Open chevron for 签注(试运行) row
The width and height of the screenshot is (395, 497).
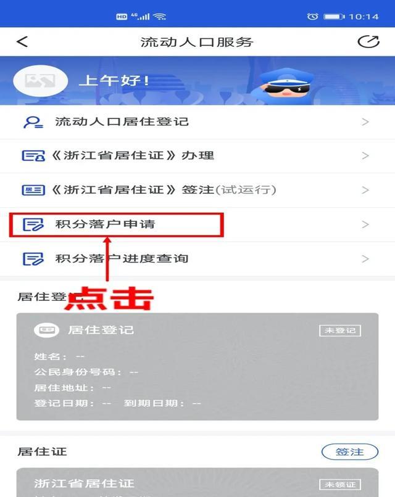point(365,190)
